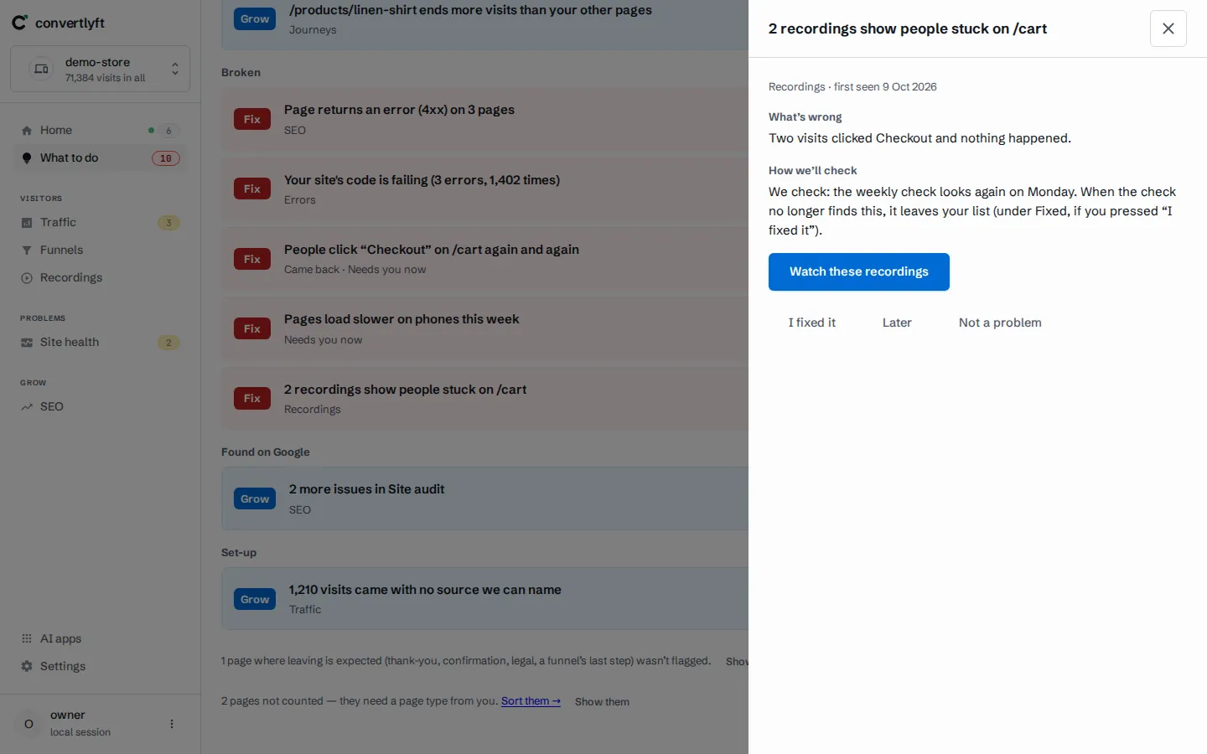
Task: Click Fix on 2 recordings stuck item
Action: [252, 399]
